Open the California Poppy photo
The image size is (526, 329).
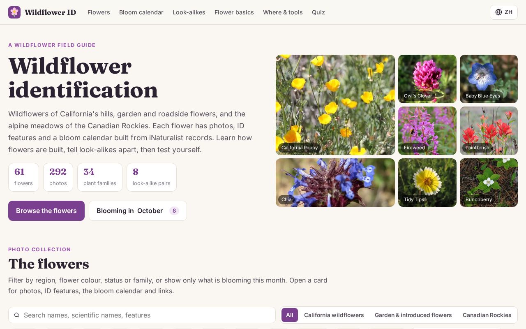tap(335, 105)
